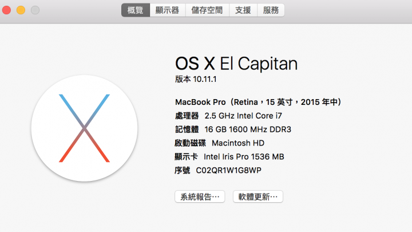Click the OS X El Capitan logo
The width and height of the screenshot is (412, 232).
(84, 128)
